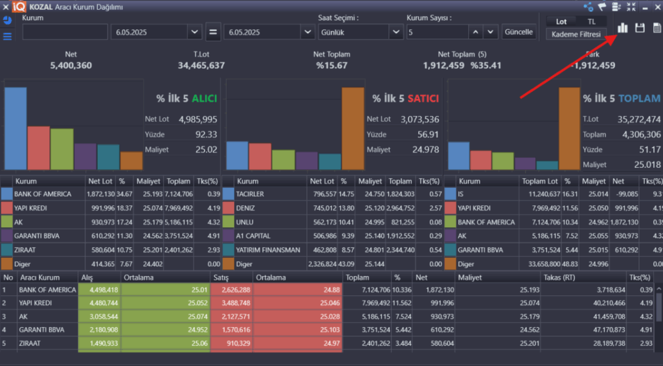Screen dimensions: 663x366
Task: Click the DENIZ Net Lot value 745,012
Action: 324,208
